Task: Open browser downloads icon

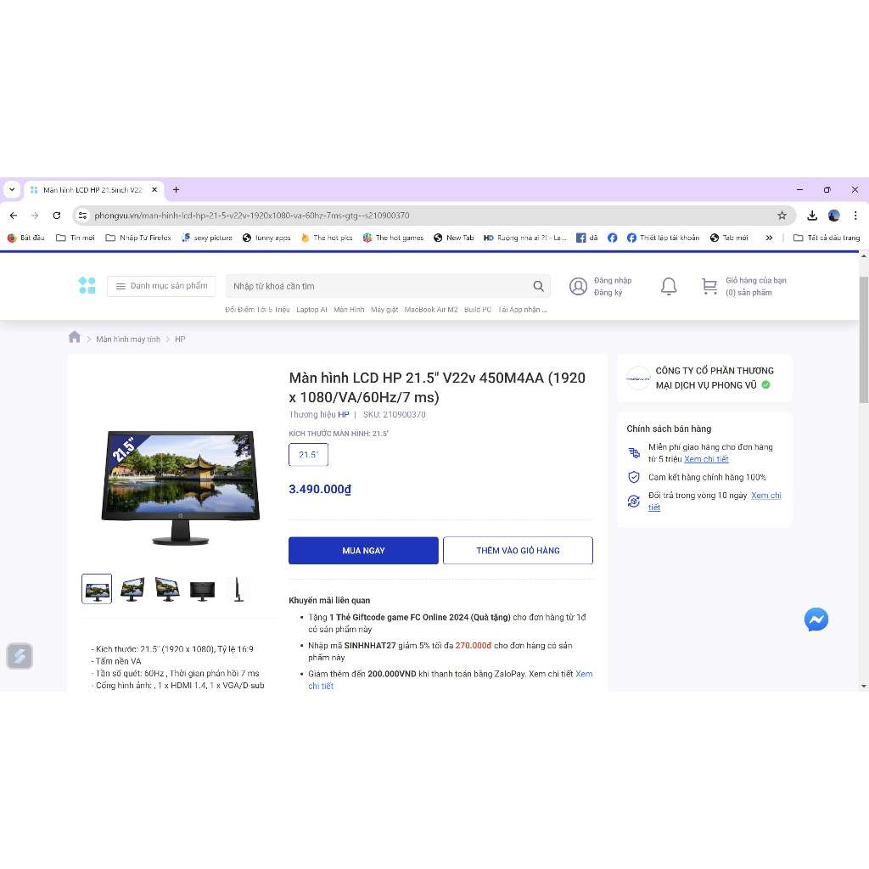Action: click(x=812, y=216)
